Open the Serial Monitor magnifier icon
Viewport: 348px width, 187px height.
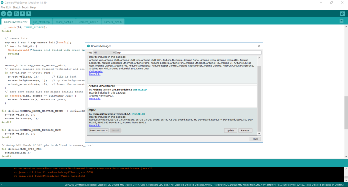(342, 14)
